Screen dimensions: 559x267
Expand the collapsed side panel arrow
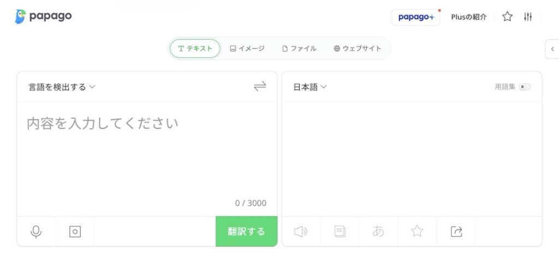(552, 49)
